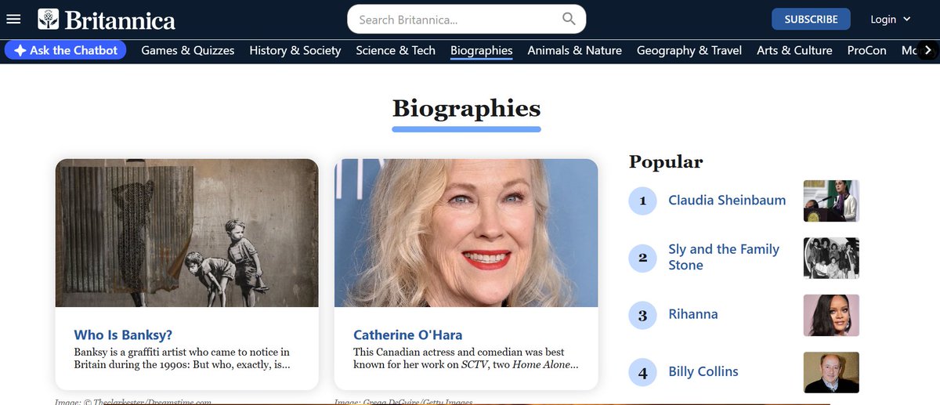Open History & Society section

coord(295,50)
